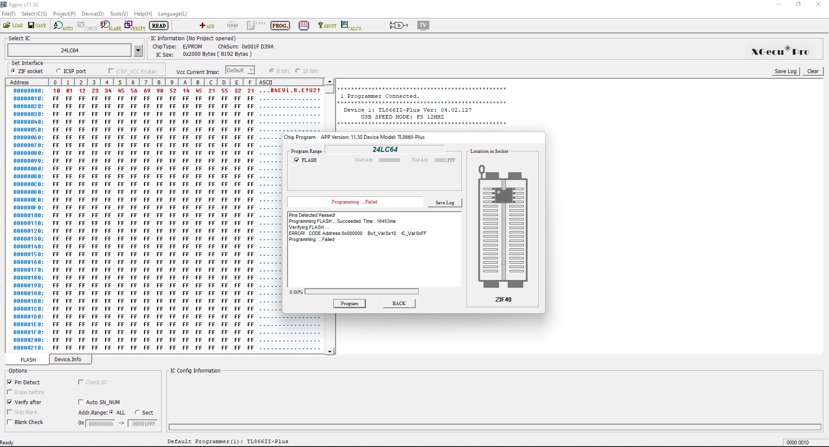Open the CALCU. calculator tool

click(x=351, y=26)
